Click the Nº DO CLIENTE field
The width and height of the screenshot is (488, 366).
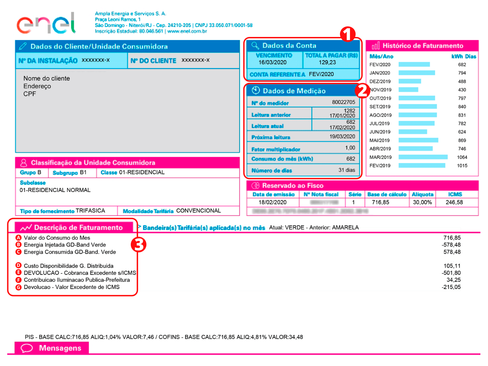coord(184,60)
